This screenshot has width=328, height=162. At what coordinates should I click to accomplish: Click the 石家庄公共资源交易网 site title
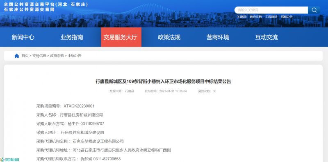pyautogui.click(x=29, y=9)
